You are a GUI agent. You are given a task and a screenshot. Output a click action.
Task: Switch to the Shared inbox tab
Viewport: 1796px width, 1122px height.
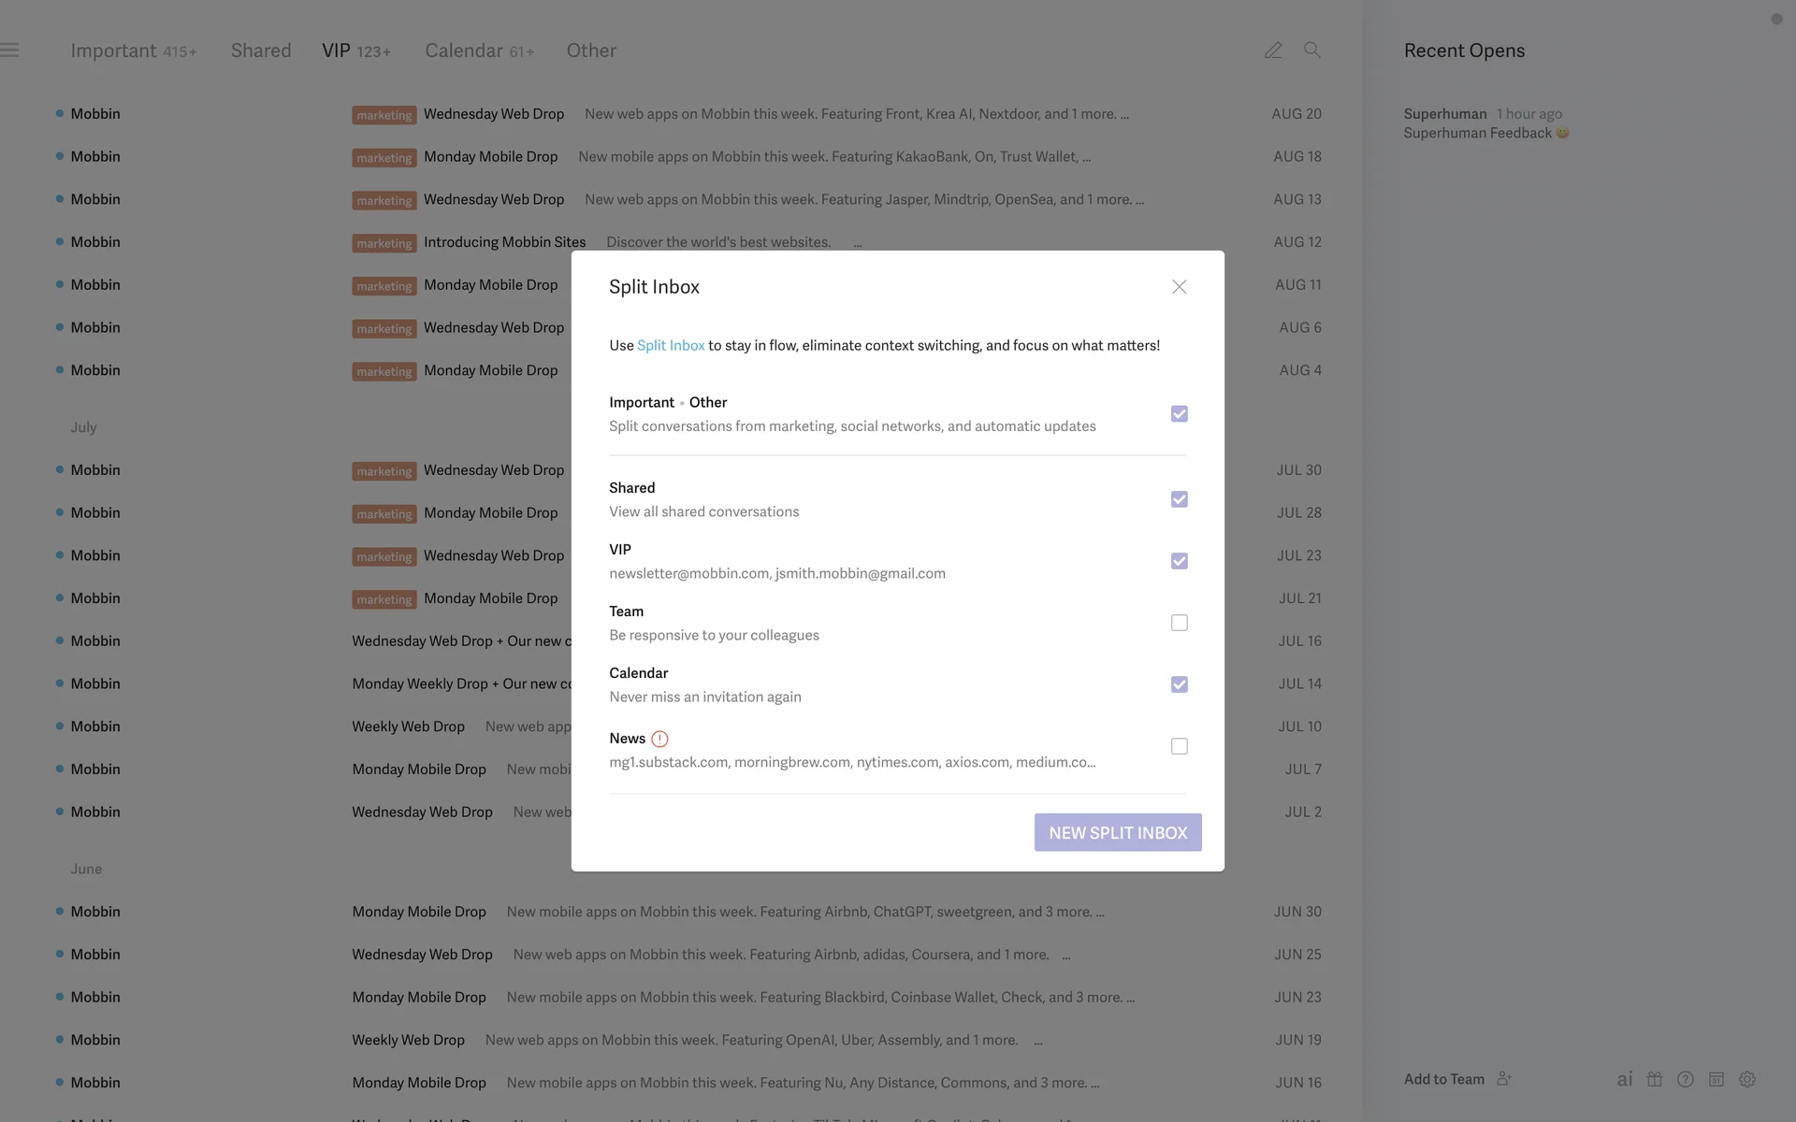(x=261, y=50)
